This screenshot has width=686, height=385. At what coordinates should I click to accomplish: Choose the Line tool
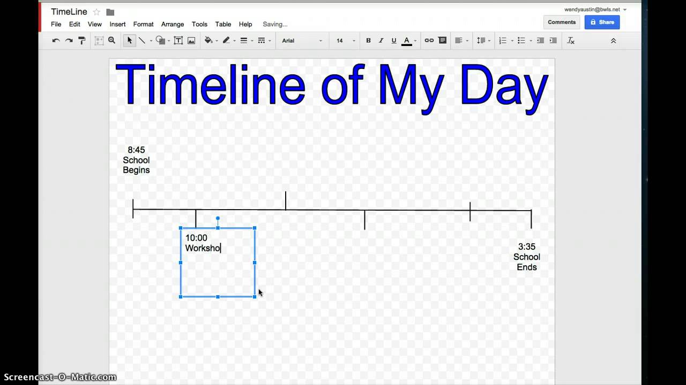pos(142,40)
